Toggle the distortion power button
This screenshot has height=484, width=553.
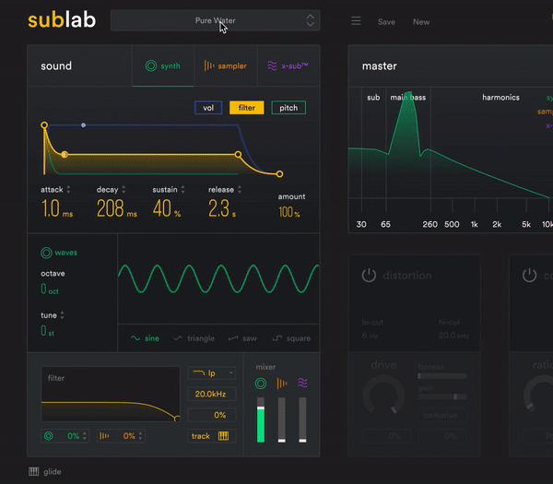tap(369, 275)
